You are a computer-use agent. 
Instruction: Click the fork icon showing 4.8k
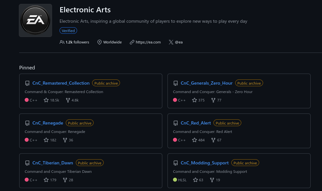click(x=68, y=100)
